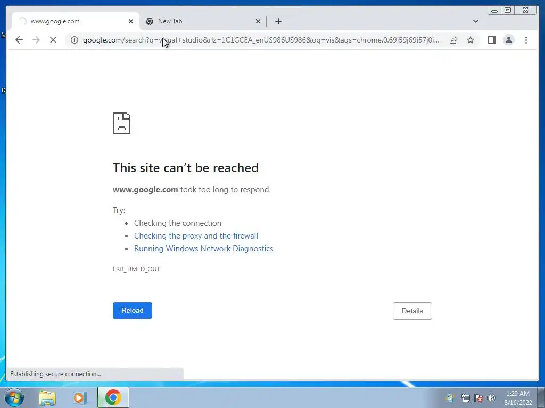Click 'Checking the connection' text
Image resolution: width=545 pixels, height=408 pixels.
tap(178, 223)
